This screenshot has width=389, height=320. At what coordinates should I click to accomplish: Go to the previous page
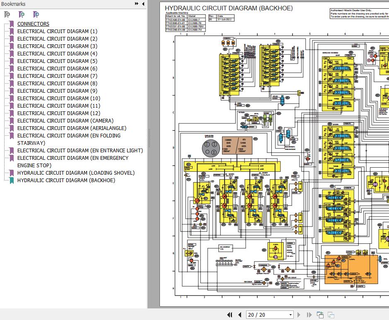pos(239,315)
